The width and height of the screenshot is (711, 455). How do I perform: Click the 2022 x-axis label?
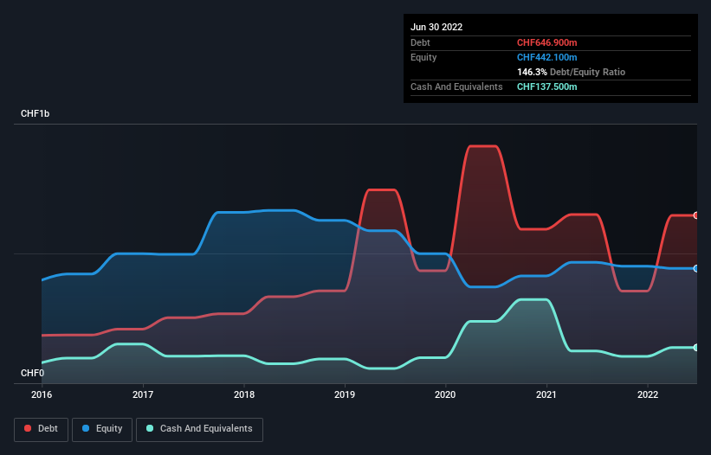click(648, 394)
